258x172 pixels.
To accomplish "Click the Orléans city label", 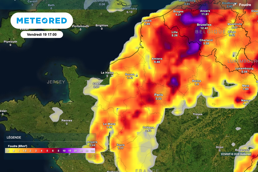I will tap(148, 127).
